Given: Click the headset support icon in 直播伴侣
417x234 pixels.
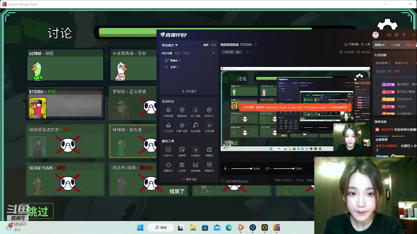Looking at the screenshot, I should tap(389, 35).
